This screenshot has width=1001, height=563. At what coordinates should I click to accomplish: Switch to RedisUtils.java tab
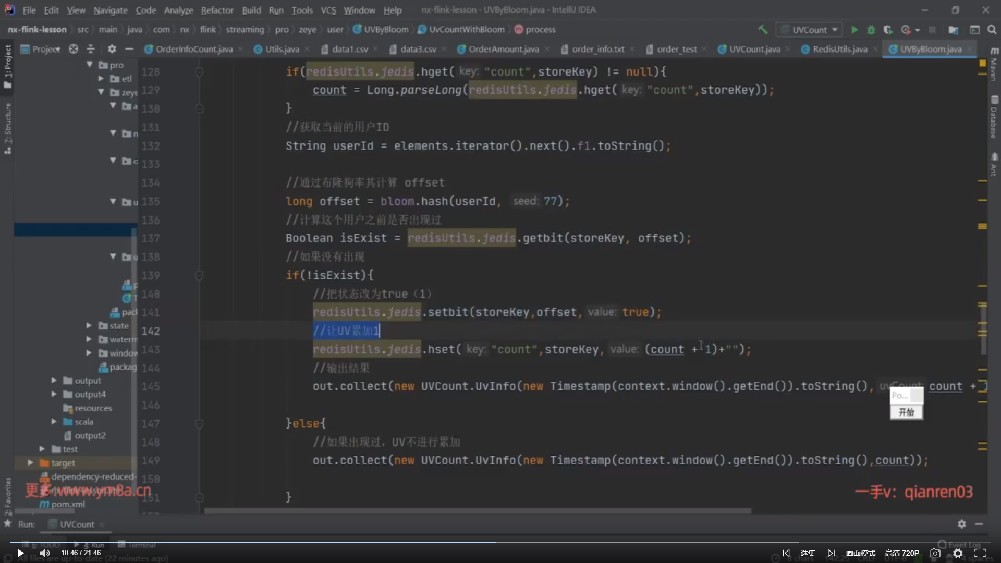tap(839, 49)
